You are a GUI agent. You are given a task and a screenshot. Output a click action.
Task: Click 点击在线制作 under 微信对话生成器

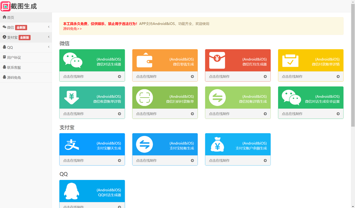point(73,76)
